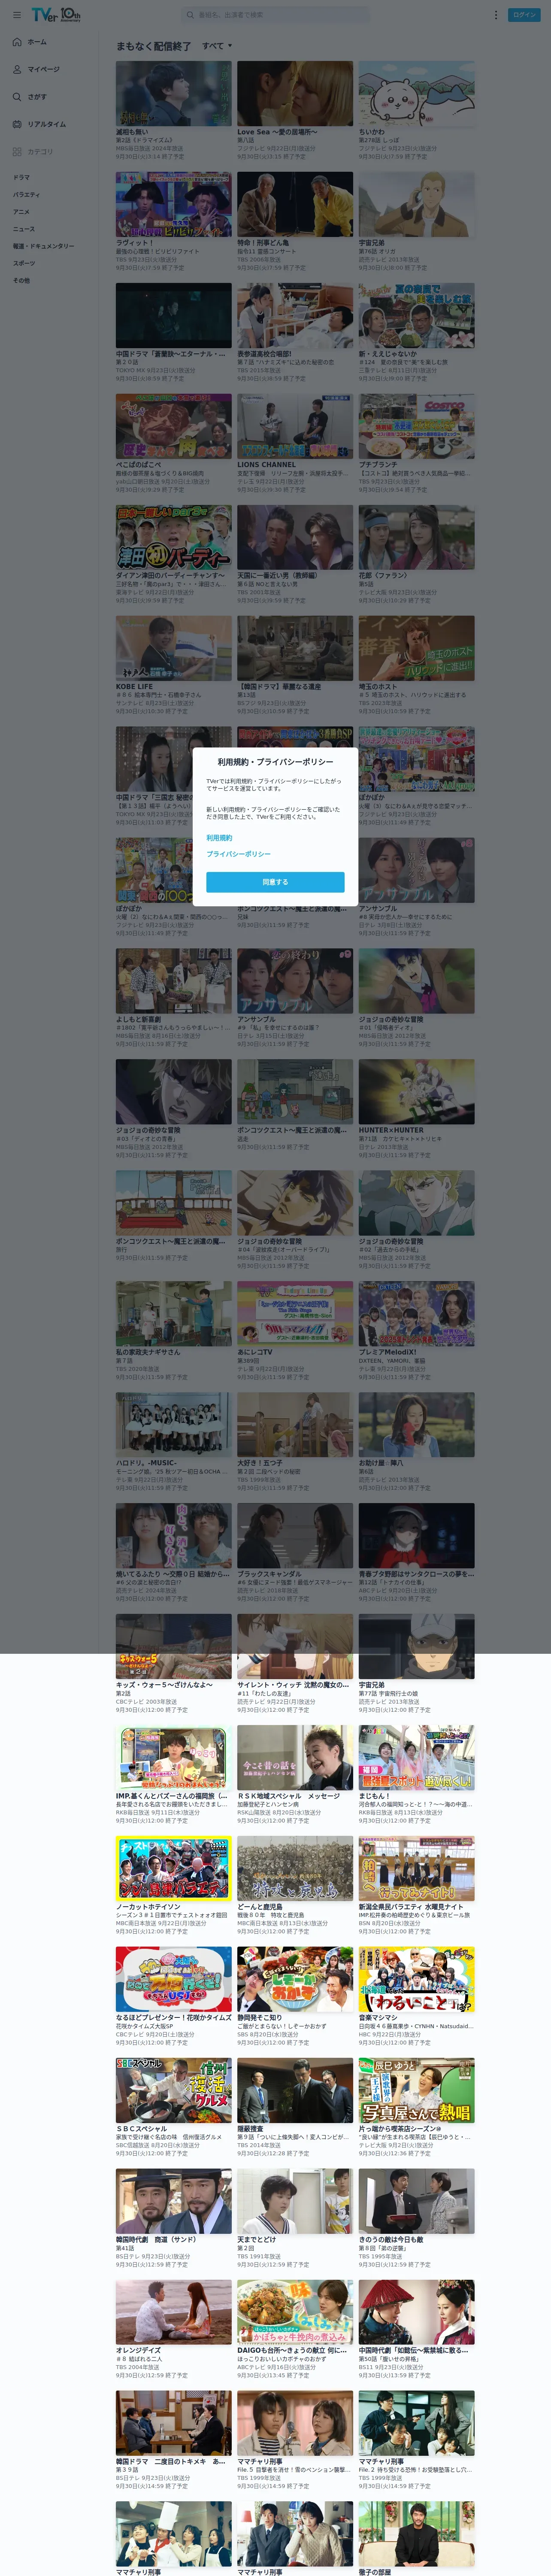Open Love Sea ～愛の居場所～ thumbnail
This screenshot has width=551, height=2576.
(x=295, y=94)
